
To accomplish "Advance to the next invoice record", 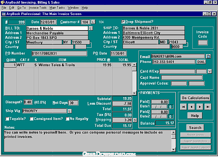I will (x=199, y=107).
